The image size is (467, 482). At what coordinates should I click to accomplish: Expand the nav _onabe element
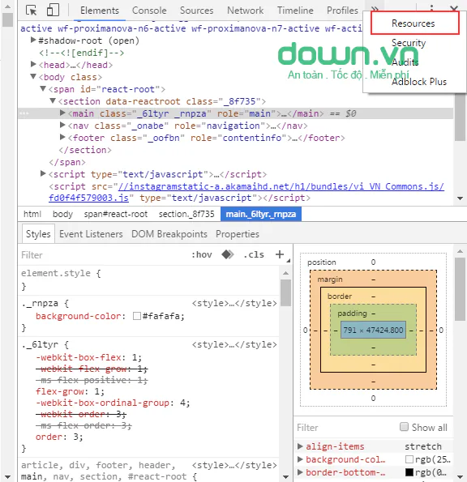coord(62,125)
